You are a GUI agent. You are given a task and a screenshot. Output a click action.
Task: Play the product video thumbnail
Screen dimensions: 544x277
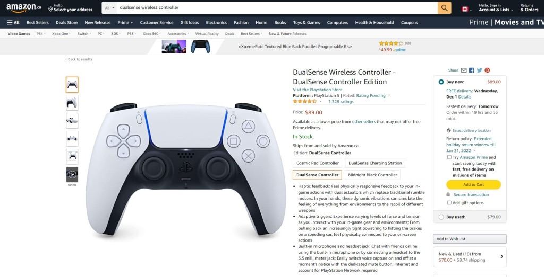click(72, 175)
